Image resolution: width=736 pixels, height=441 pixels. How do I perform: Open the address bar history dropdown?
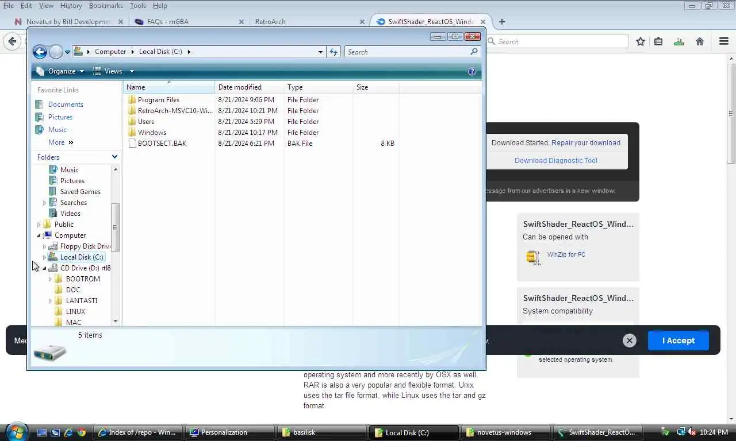pos(320,52)
